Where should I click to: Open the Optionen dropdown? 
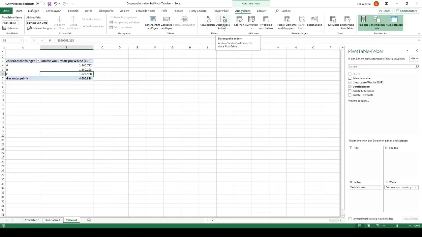click(x=12, y=28)
